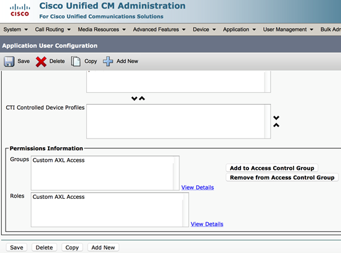
Task: Click the bottom Copy button
Action: [x=72, y=247]
